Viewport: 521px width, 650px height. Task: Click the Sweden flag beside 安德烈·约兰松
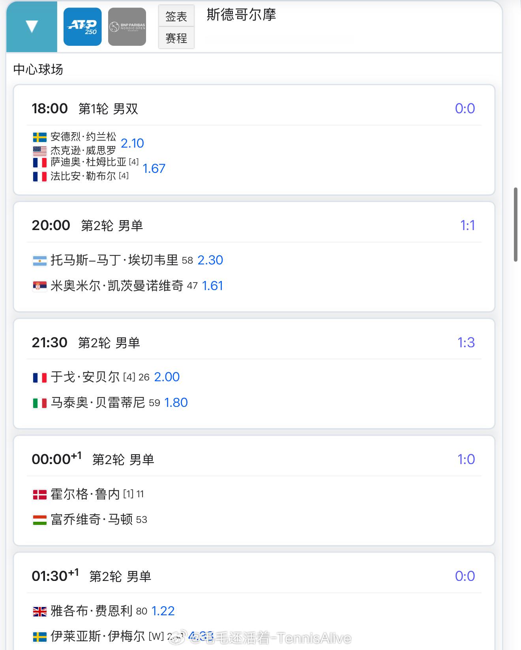coord(39,137)
